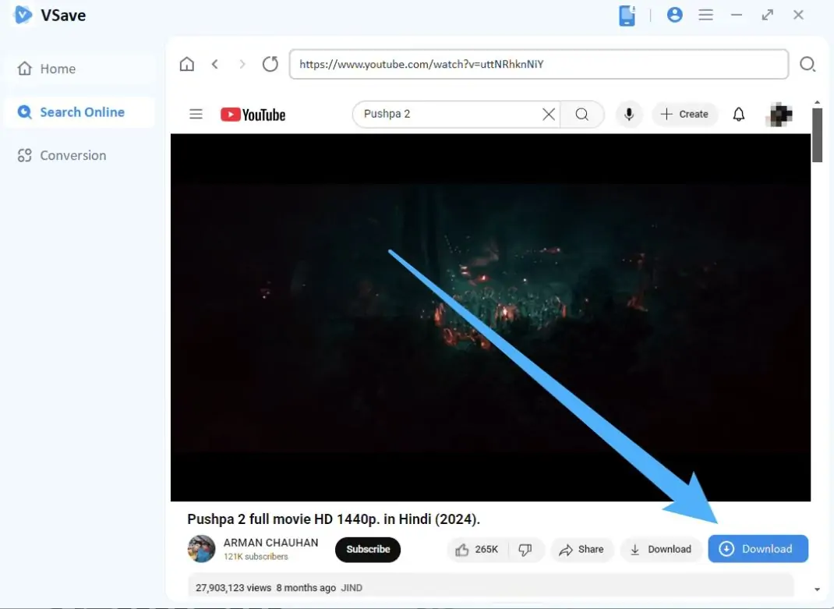The width and height of the screenshot is (834, 609).
Task: Toggle subscription with the Subscribe button
Action: (367, 549)
